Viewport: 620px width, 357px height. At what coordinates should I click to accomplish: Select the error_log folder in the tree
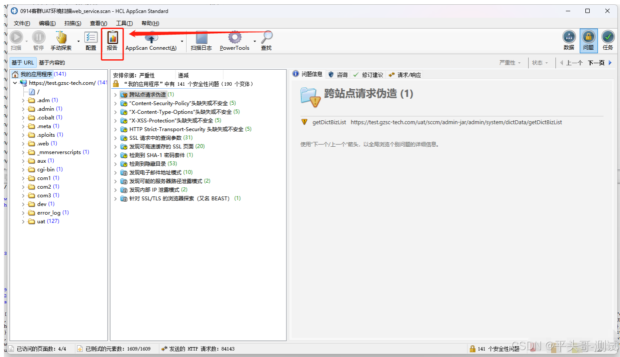(49, 213)
